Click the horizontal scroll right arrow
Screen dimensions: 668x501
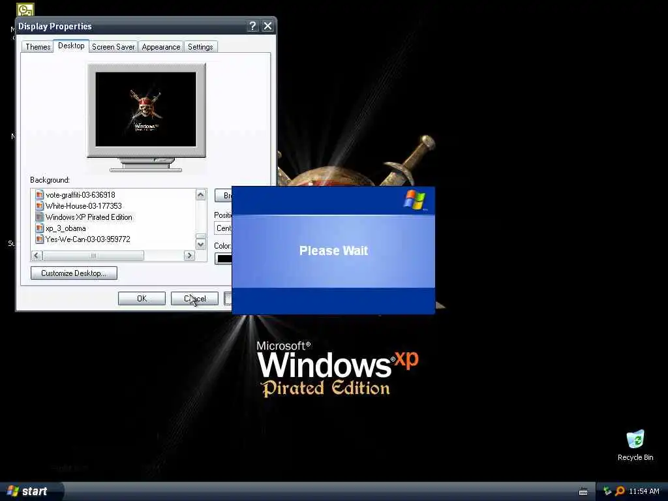(x=189, y=255)
